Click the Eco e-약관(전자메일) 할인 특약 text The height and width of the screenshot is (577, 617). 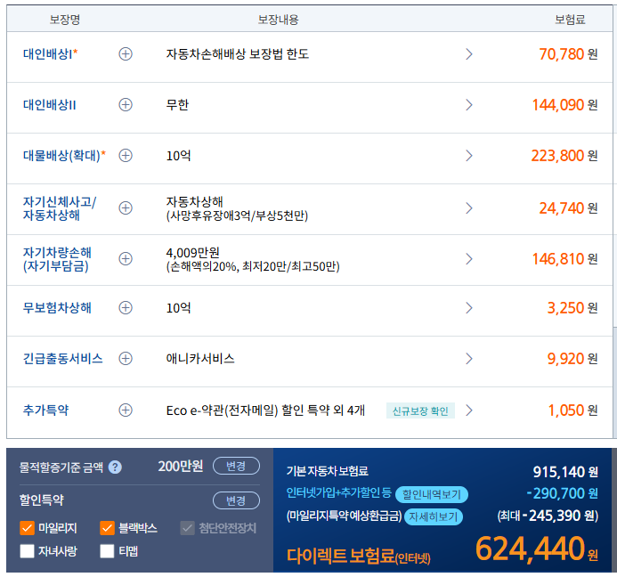point(265,410)
